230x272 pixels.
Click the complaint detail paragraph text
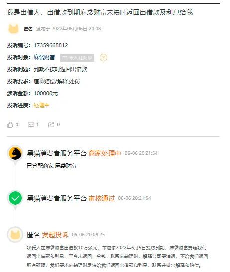tap(117, 256)
